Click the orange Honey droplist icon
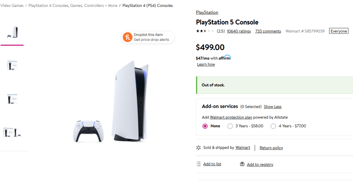This screenshot has height=182, width=353. click(x=128, y=37)
